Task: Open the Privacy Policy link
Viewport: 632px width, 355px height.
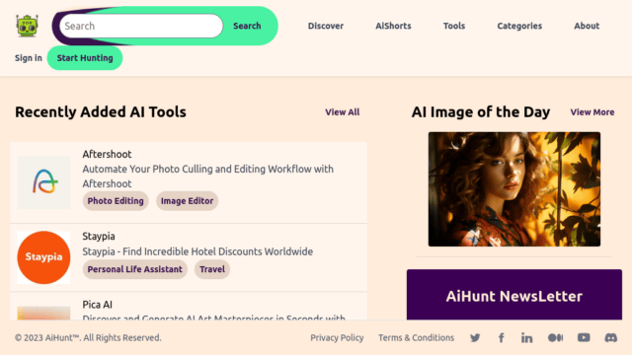Action: click(337, 337)
